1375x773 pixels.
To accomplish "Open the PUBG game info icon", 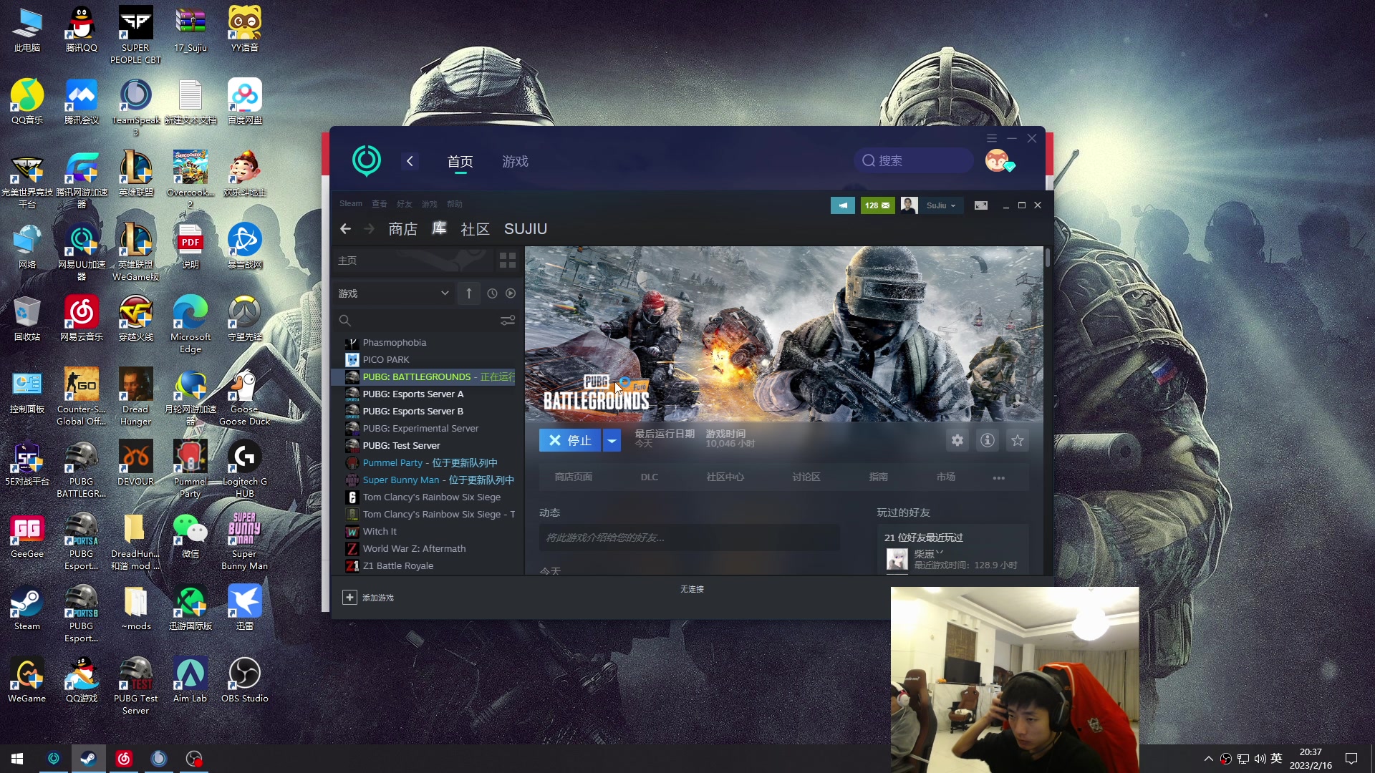I will point(988,440).
